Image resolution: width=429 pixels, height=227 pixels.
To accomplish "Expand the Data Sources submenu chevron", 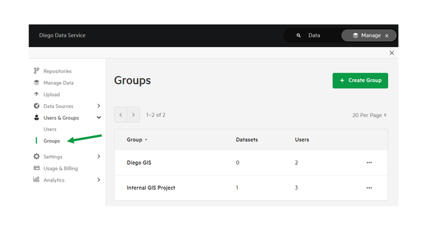I will click(99, 106).
